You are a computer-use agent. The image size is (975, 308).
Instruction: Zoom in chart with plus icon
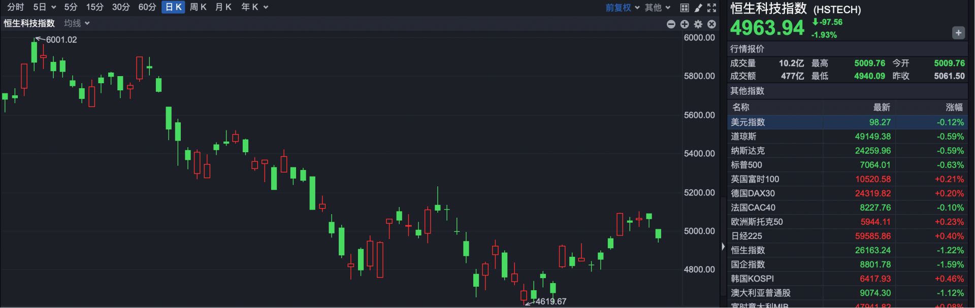click(x=685, y=24)
